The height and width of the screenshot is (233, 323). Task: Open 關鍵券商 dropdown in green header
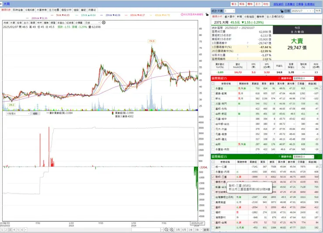coord(303,156)
